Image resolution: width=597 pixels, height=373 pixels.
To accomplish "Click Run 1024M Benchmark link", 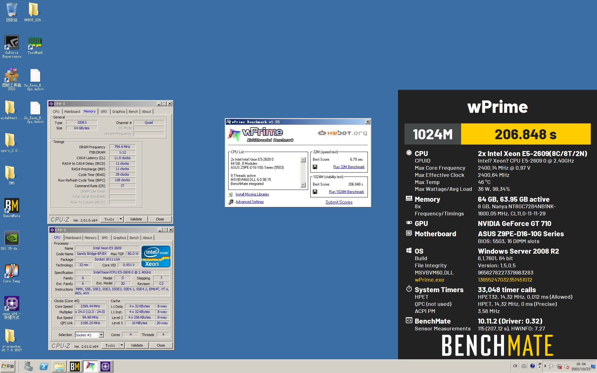I will (346, 192).
